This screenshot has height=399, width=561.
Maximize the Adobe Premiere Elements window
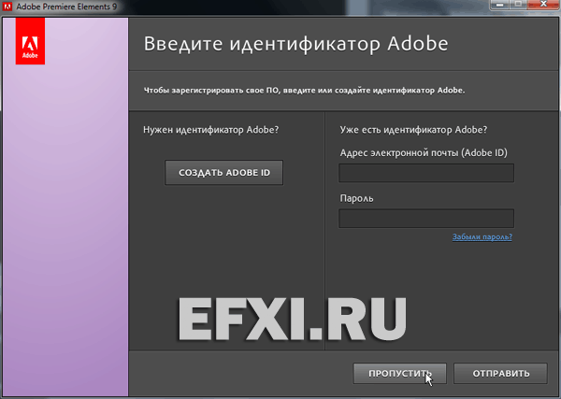518,5
